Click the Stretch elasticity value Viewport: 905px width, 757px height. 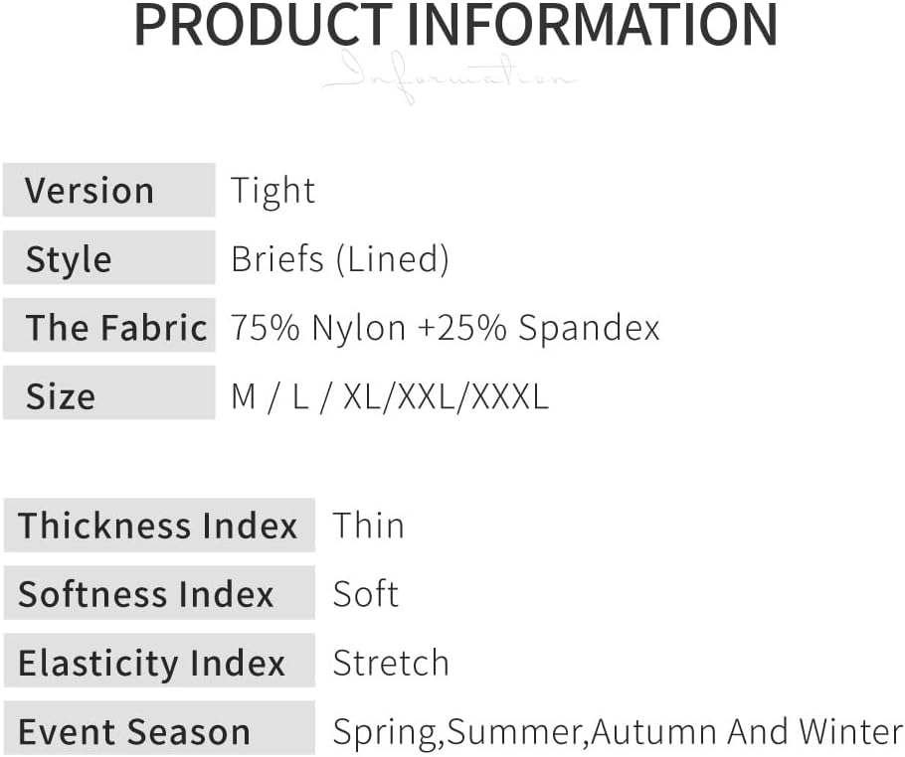[x=390, y=662]
